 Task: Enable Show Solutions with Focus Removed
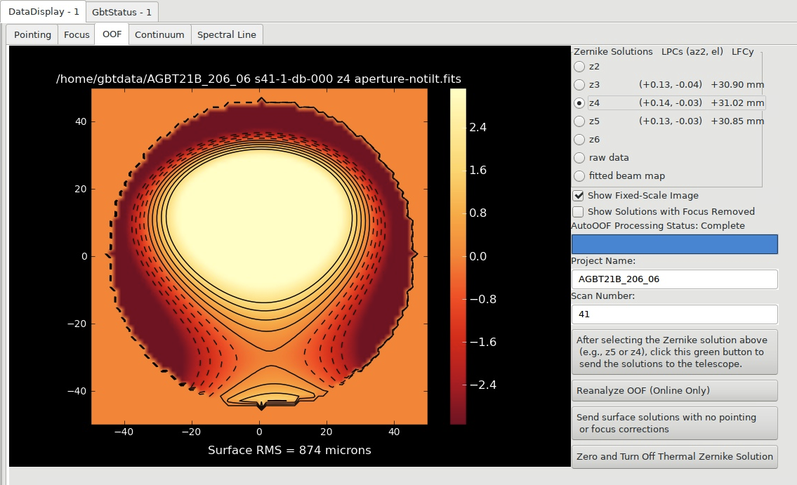(579, 212)
